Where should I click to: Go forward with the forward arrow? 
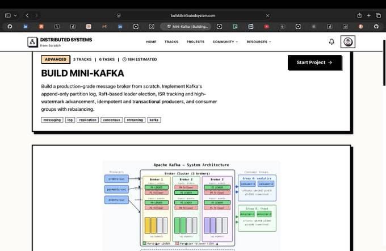[36, 15]
